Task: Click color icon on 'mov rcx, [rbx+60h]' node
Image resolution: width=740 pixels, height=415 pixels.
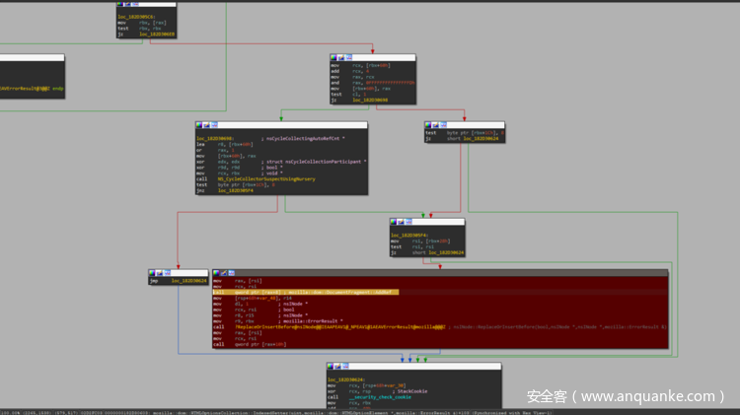Action: pyautogui.click(x=334, y=57)
